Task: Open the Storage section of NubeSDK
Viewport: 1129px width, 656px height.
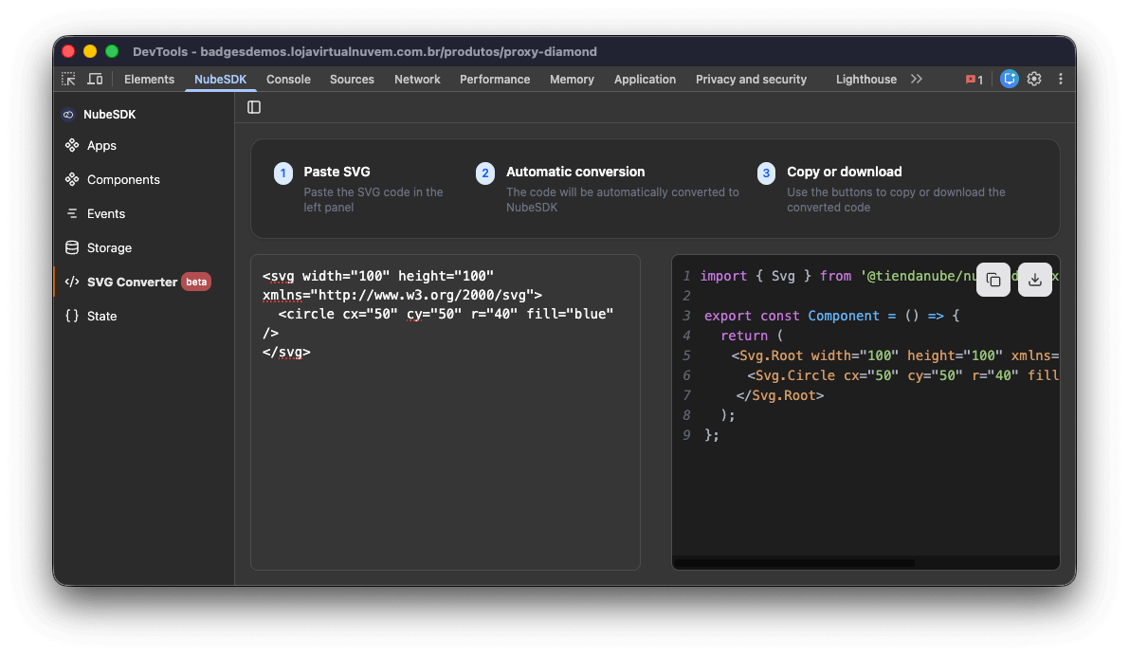Action: 110,247
